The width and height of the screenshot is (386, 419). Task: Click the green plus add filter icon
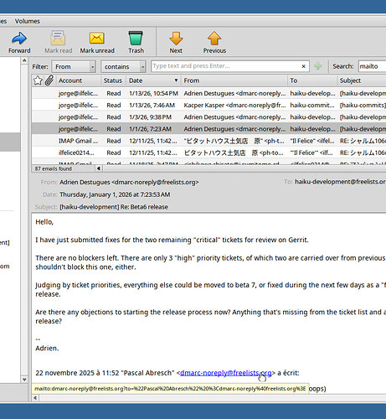[x=317, y=66]
